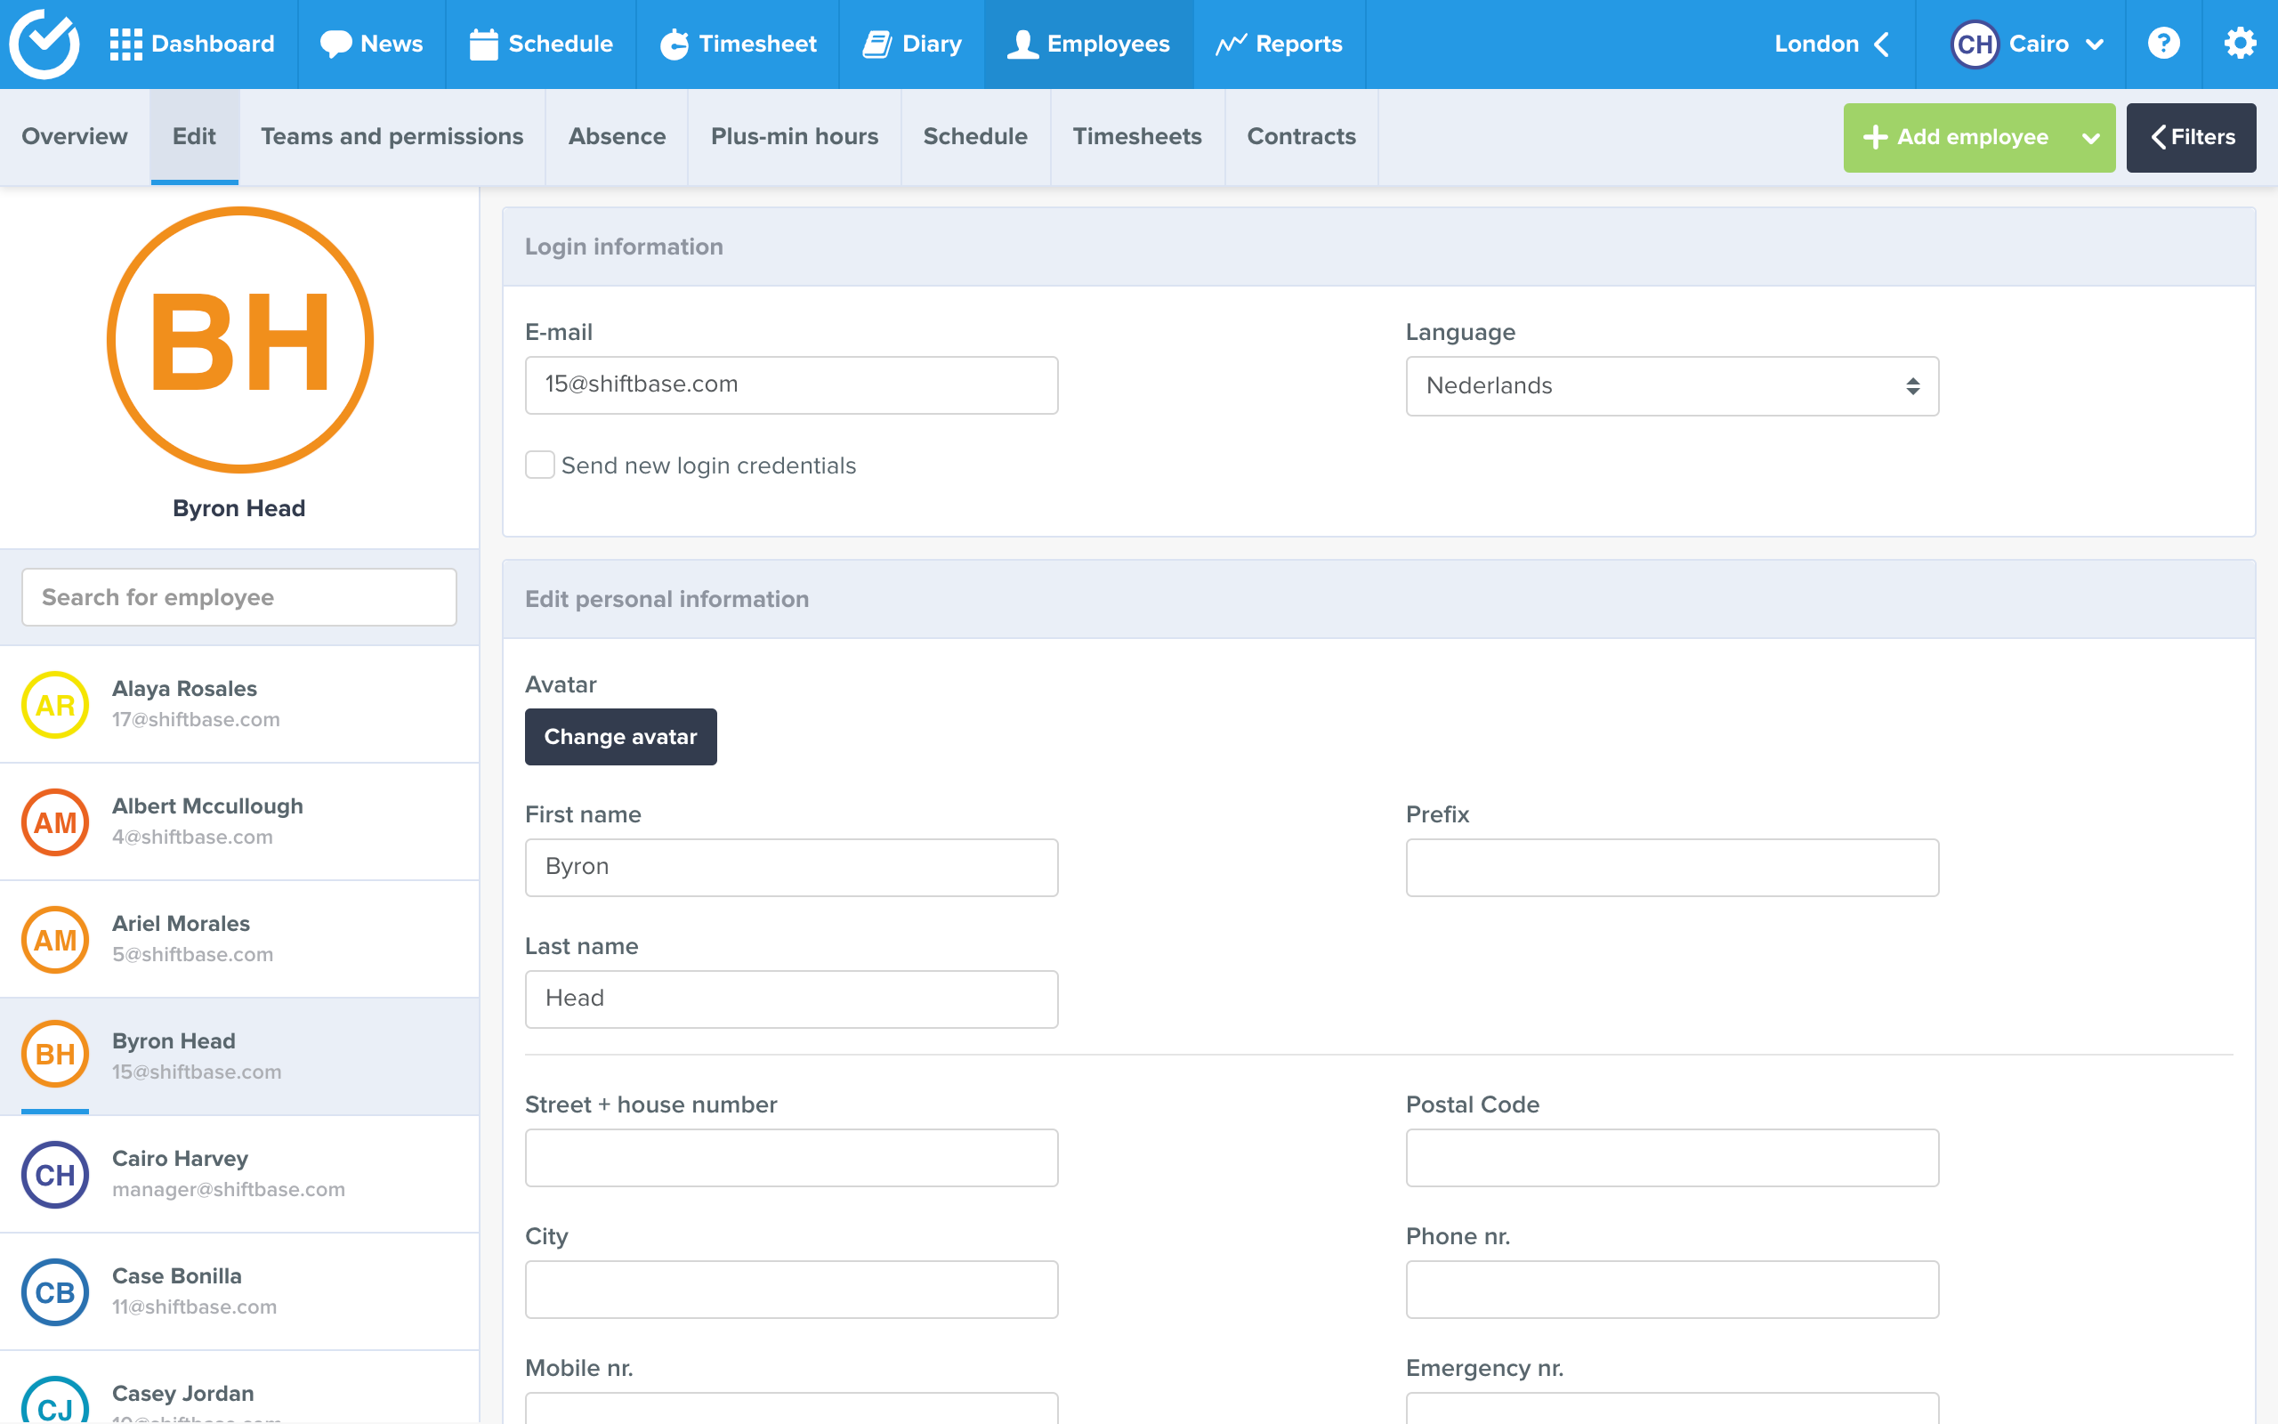Click the Reports graph icon
Image resolution: width=2278 pixels, height=1424 pixels.
pyautogui.click(x=1231, y=44)
